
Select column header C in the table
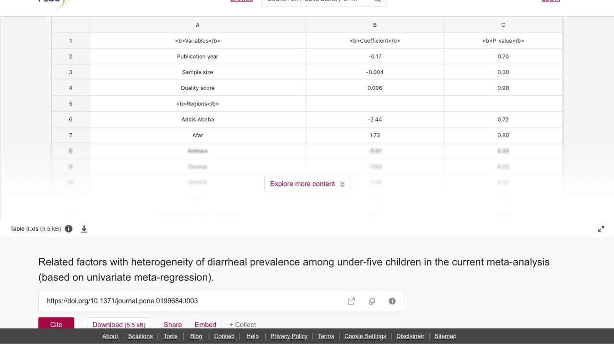(503, 25)
